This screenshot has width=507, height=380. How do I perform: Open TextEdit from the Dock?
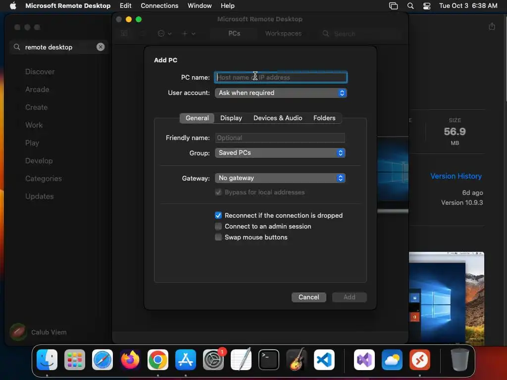241,360
